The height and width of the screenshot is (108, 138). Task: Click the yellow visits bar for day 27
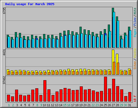pos(113,56)
